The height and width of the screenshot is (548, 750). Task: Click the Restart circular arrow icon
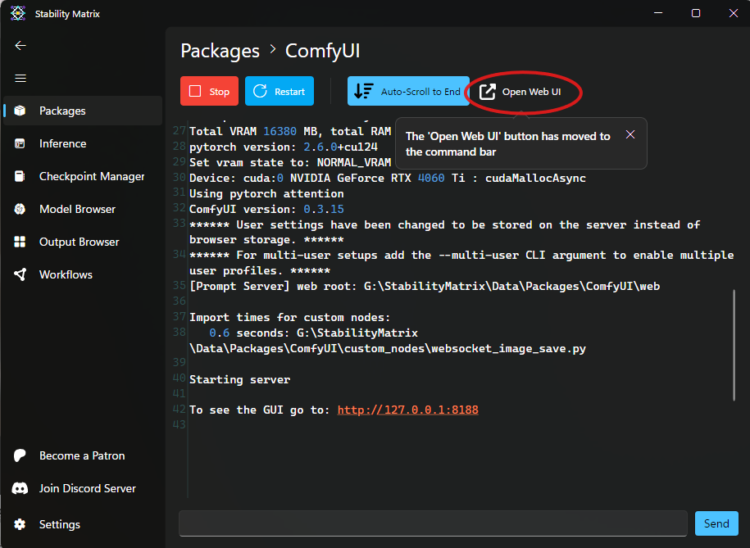pyautogui.click(x=260, y=91)
